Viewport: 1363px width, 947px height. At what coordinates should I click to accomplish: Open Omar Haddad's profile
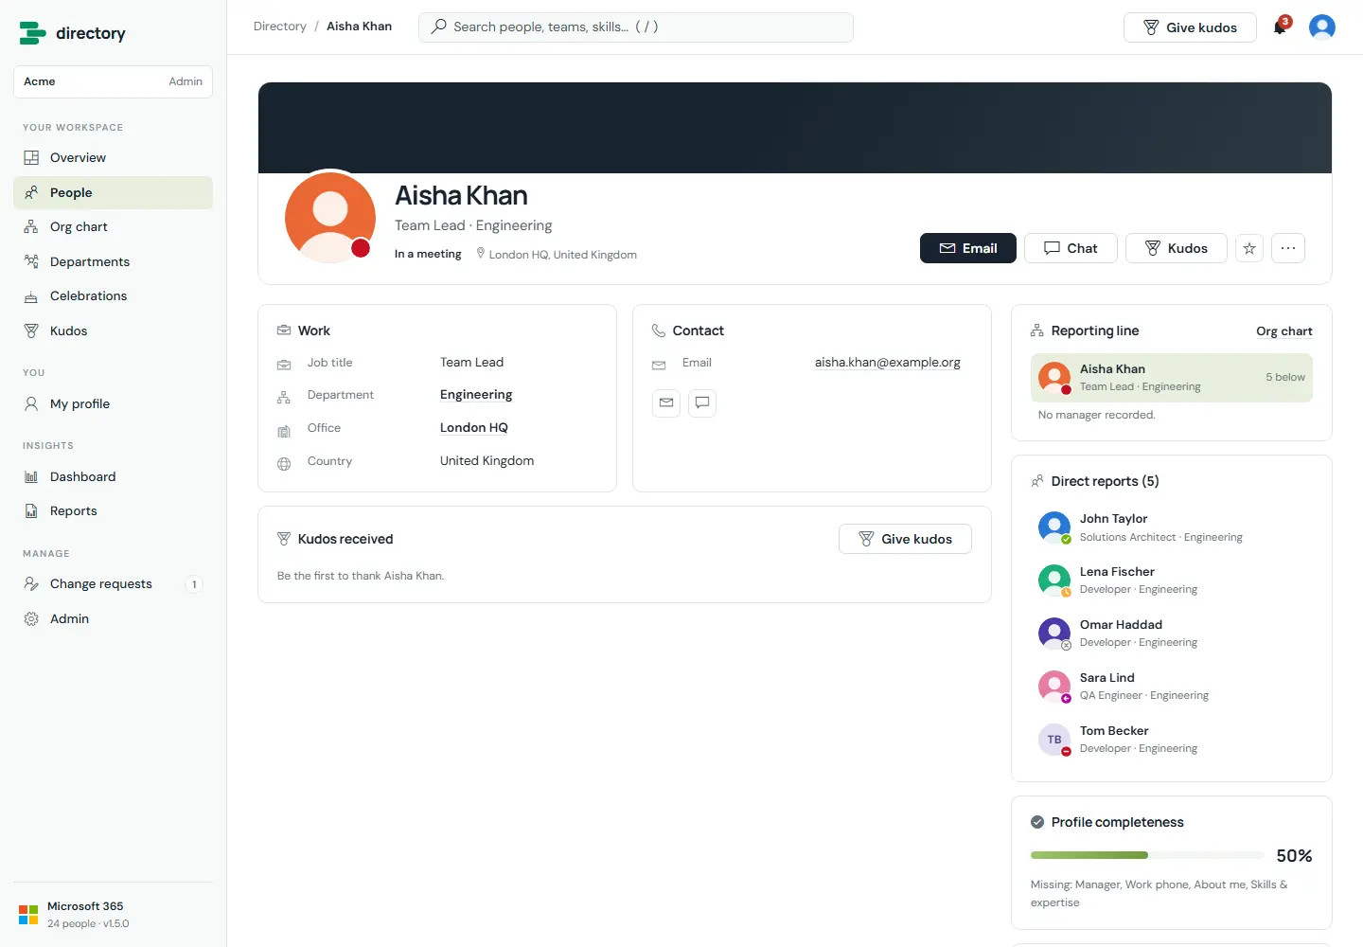coord(1172,633)
